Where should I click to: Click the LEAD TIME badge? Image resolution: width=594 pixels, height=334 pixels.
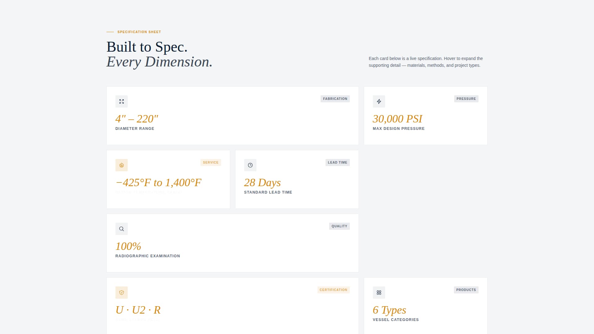[338, 162]
